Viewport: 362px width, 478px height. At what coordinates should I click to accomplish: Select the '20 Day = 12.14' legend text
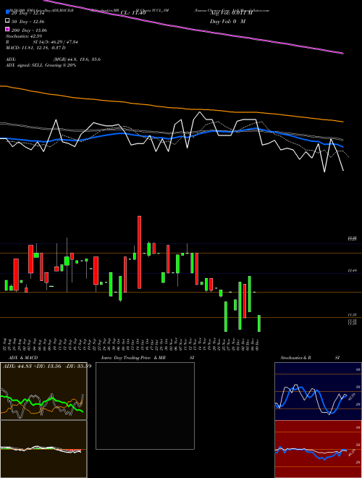(x=28, y=13)
